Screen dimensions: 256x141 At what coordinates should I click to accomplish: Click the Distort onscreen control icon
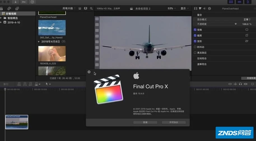pos(247,41)
